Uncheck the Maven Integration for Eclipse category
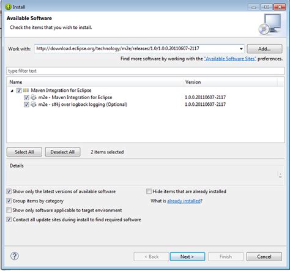This screenshot has width=290, height=271. 19,90
